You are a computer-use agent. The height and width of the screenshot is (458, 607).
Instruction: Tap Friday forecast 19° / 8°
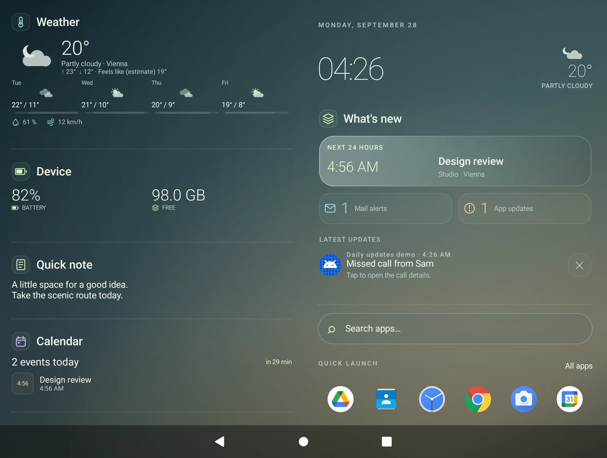click(255, 97)
